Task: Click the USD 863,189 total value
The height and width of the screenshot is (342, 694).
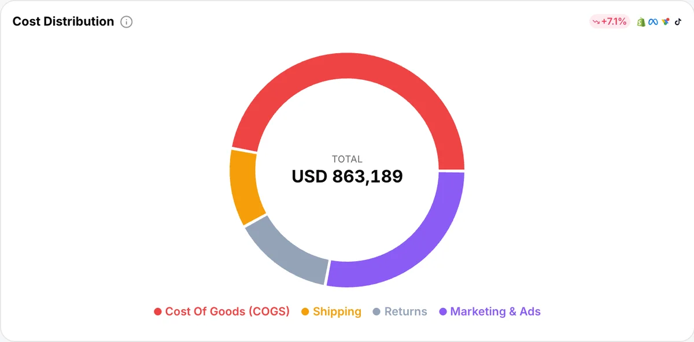Action: (347, 176)
